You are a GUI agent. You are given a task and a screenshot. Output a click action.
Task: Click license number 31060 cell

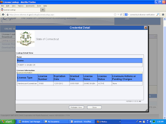click(x=46, y=83)
